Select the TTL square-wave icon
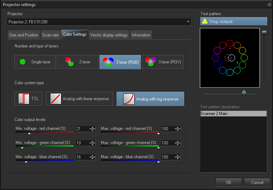This screenshot has height=190, width=273. pos(24,99)
